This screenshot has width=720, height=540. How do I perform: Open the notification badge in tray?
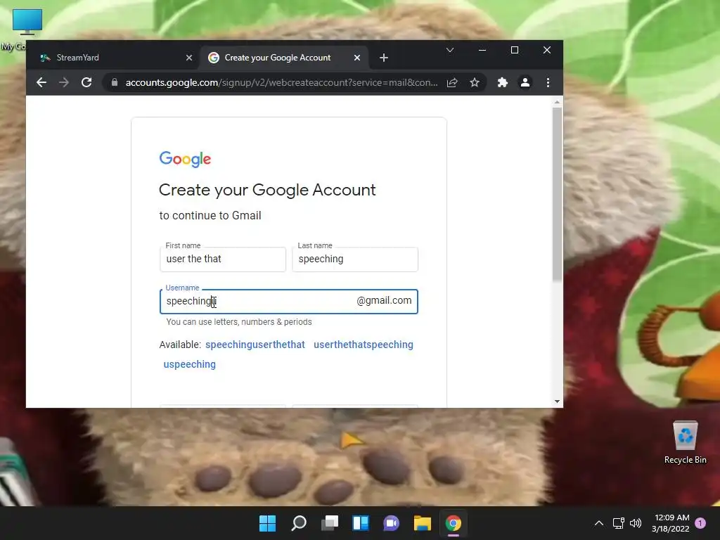tap(700, 523)
